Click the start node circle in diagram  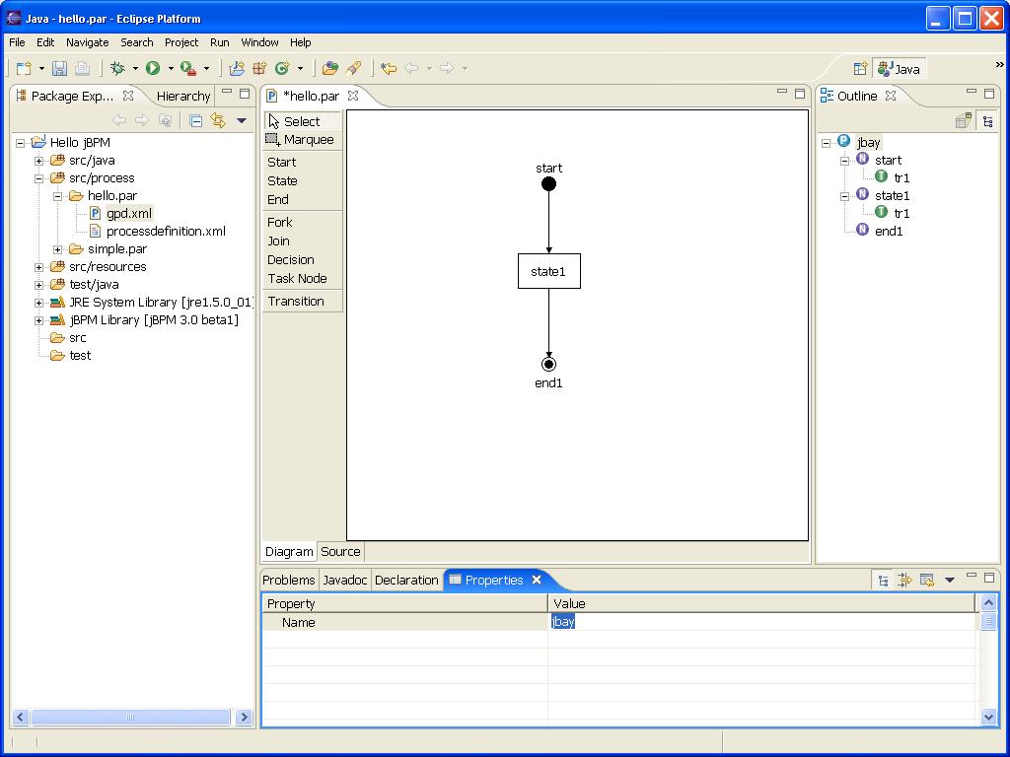(x=548, y=184)
